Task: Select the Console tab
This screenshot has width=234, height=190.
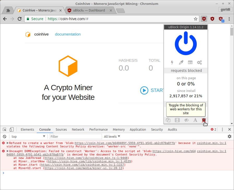Action: [x=45, y=129]
